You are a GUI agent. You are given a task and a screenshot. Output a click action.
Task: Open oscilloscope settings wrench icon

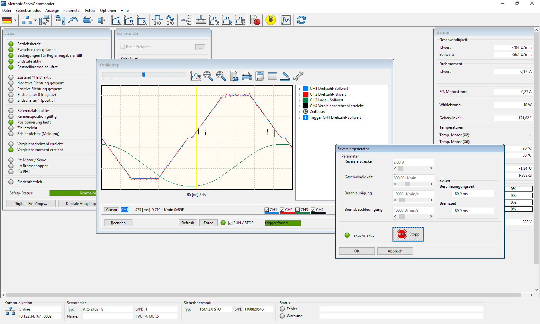pos(298,76)
